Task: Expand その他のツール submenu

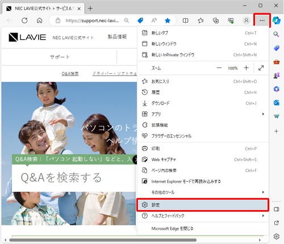Action: (203, 192)
